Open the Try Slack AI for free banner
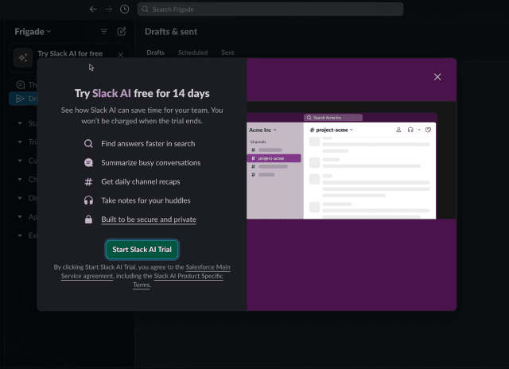The image size is (509, 369). [70, 53]
